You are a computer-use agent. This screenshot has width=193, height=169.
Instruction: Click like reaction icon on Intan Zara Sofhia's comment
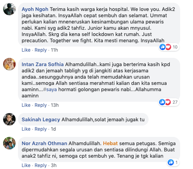(x=162, y=102)
